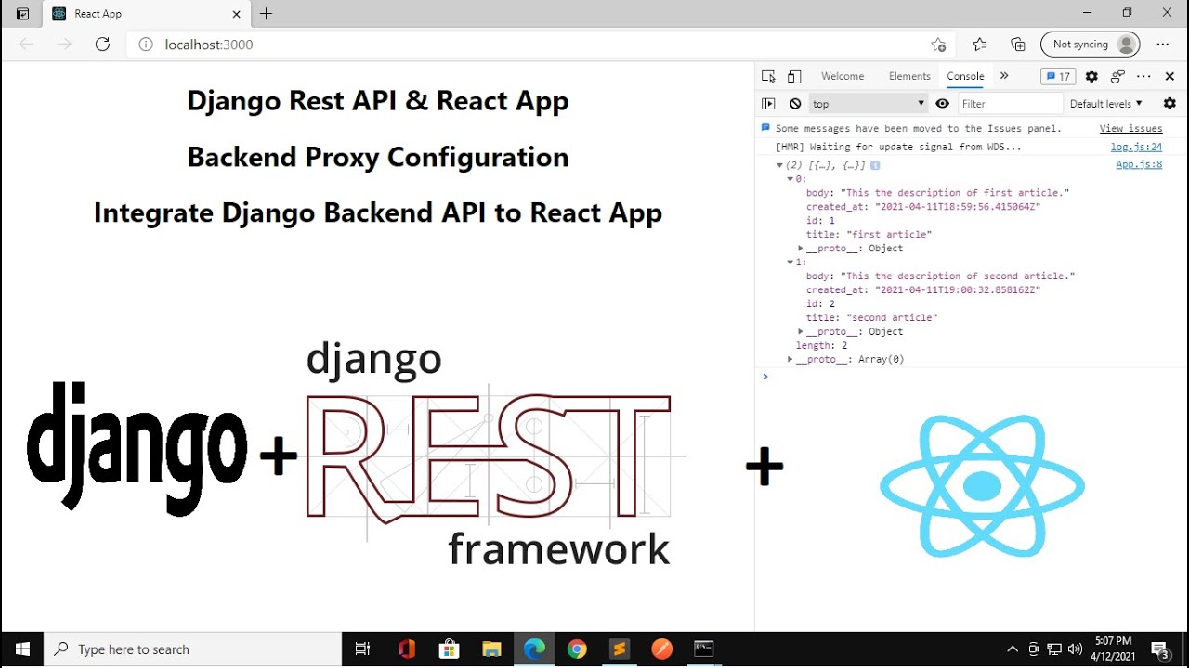Open Collections in Edge

tap(1018, 45)
